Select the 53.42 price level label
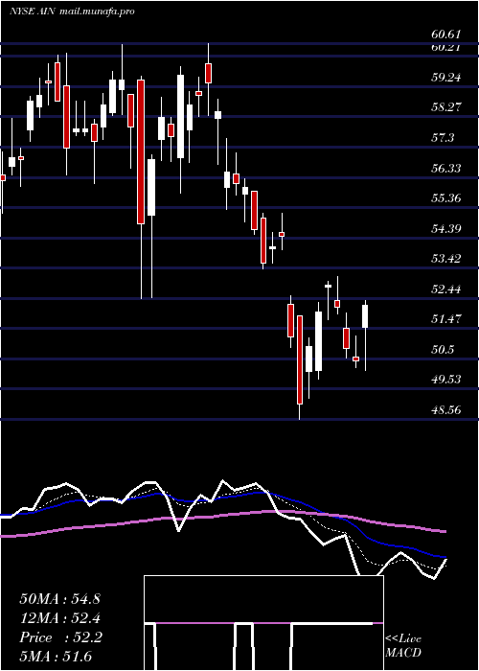Image resolution: width=479 pixels, height=671 pixels. tap(446, 259)
